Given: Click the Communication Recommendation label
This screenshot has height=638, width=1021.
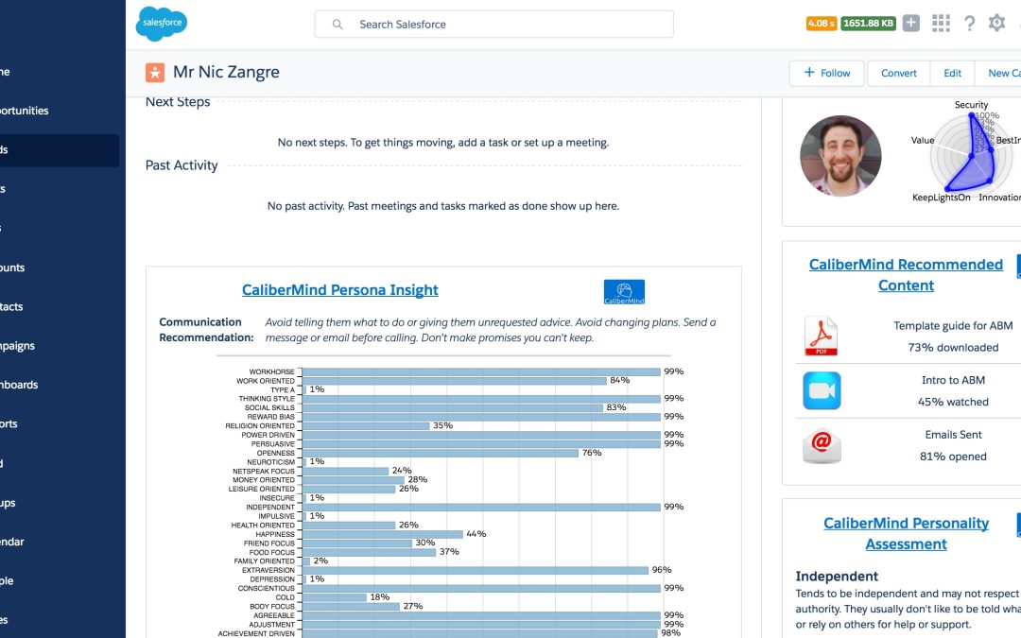Looking at the screenshot, I should click(x=206, y=330).
